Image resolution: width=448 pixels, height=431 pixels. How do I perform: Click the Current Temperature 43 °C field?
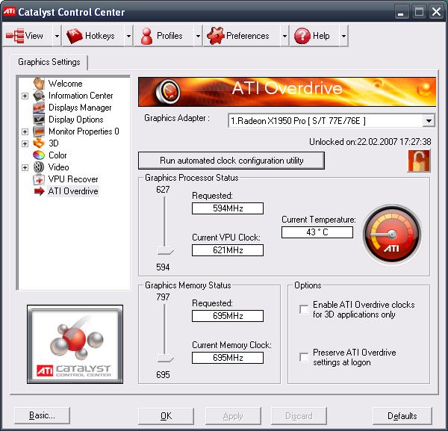[317, 232]
